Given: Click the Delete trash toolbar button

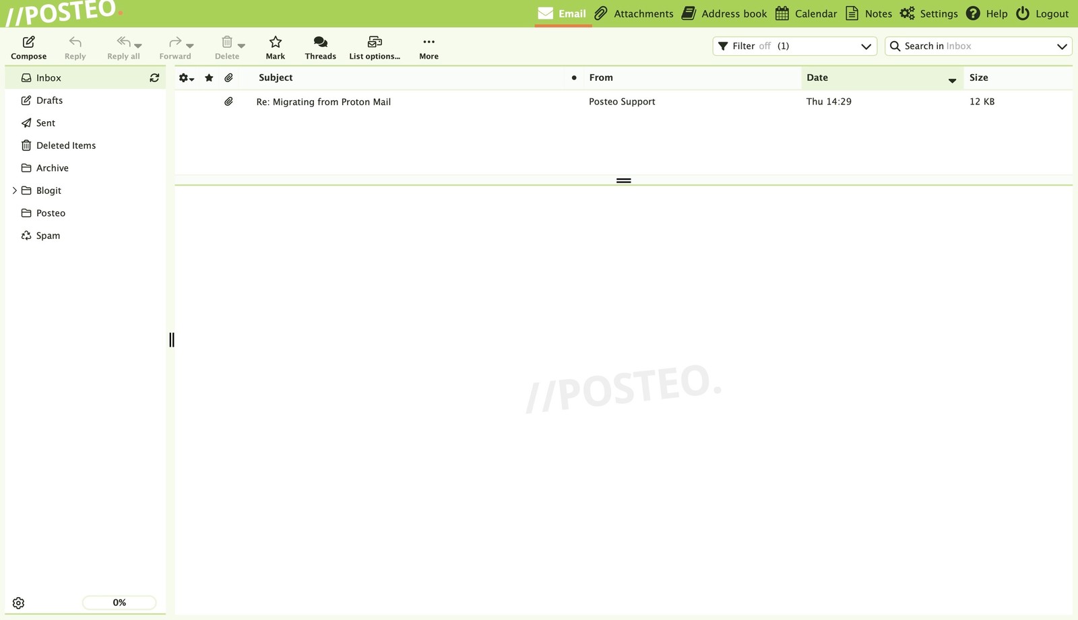Looking at the screenshot, I should 227,48.
